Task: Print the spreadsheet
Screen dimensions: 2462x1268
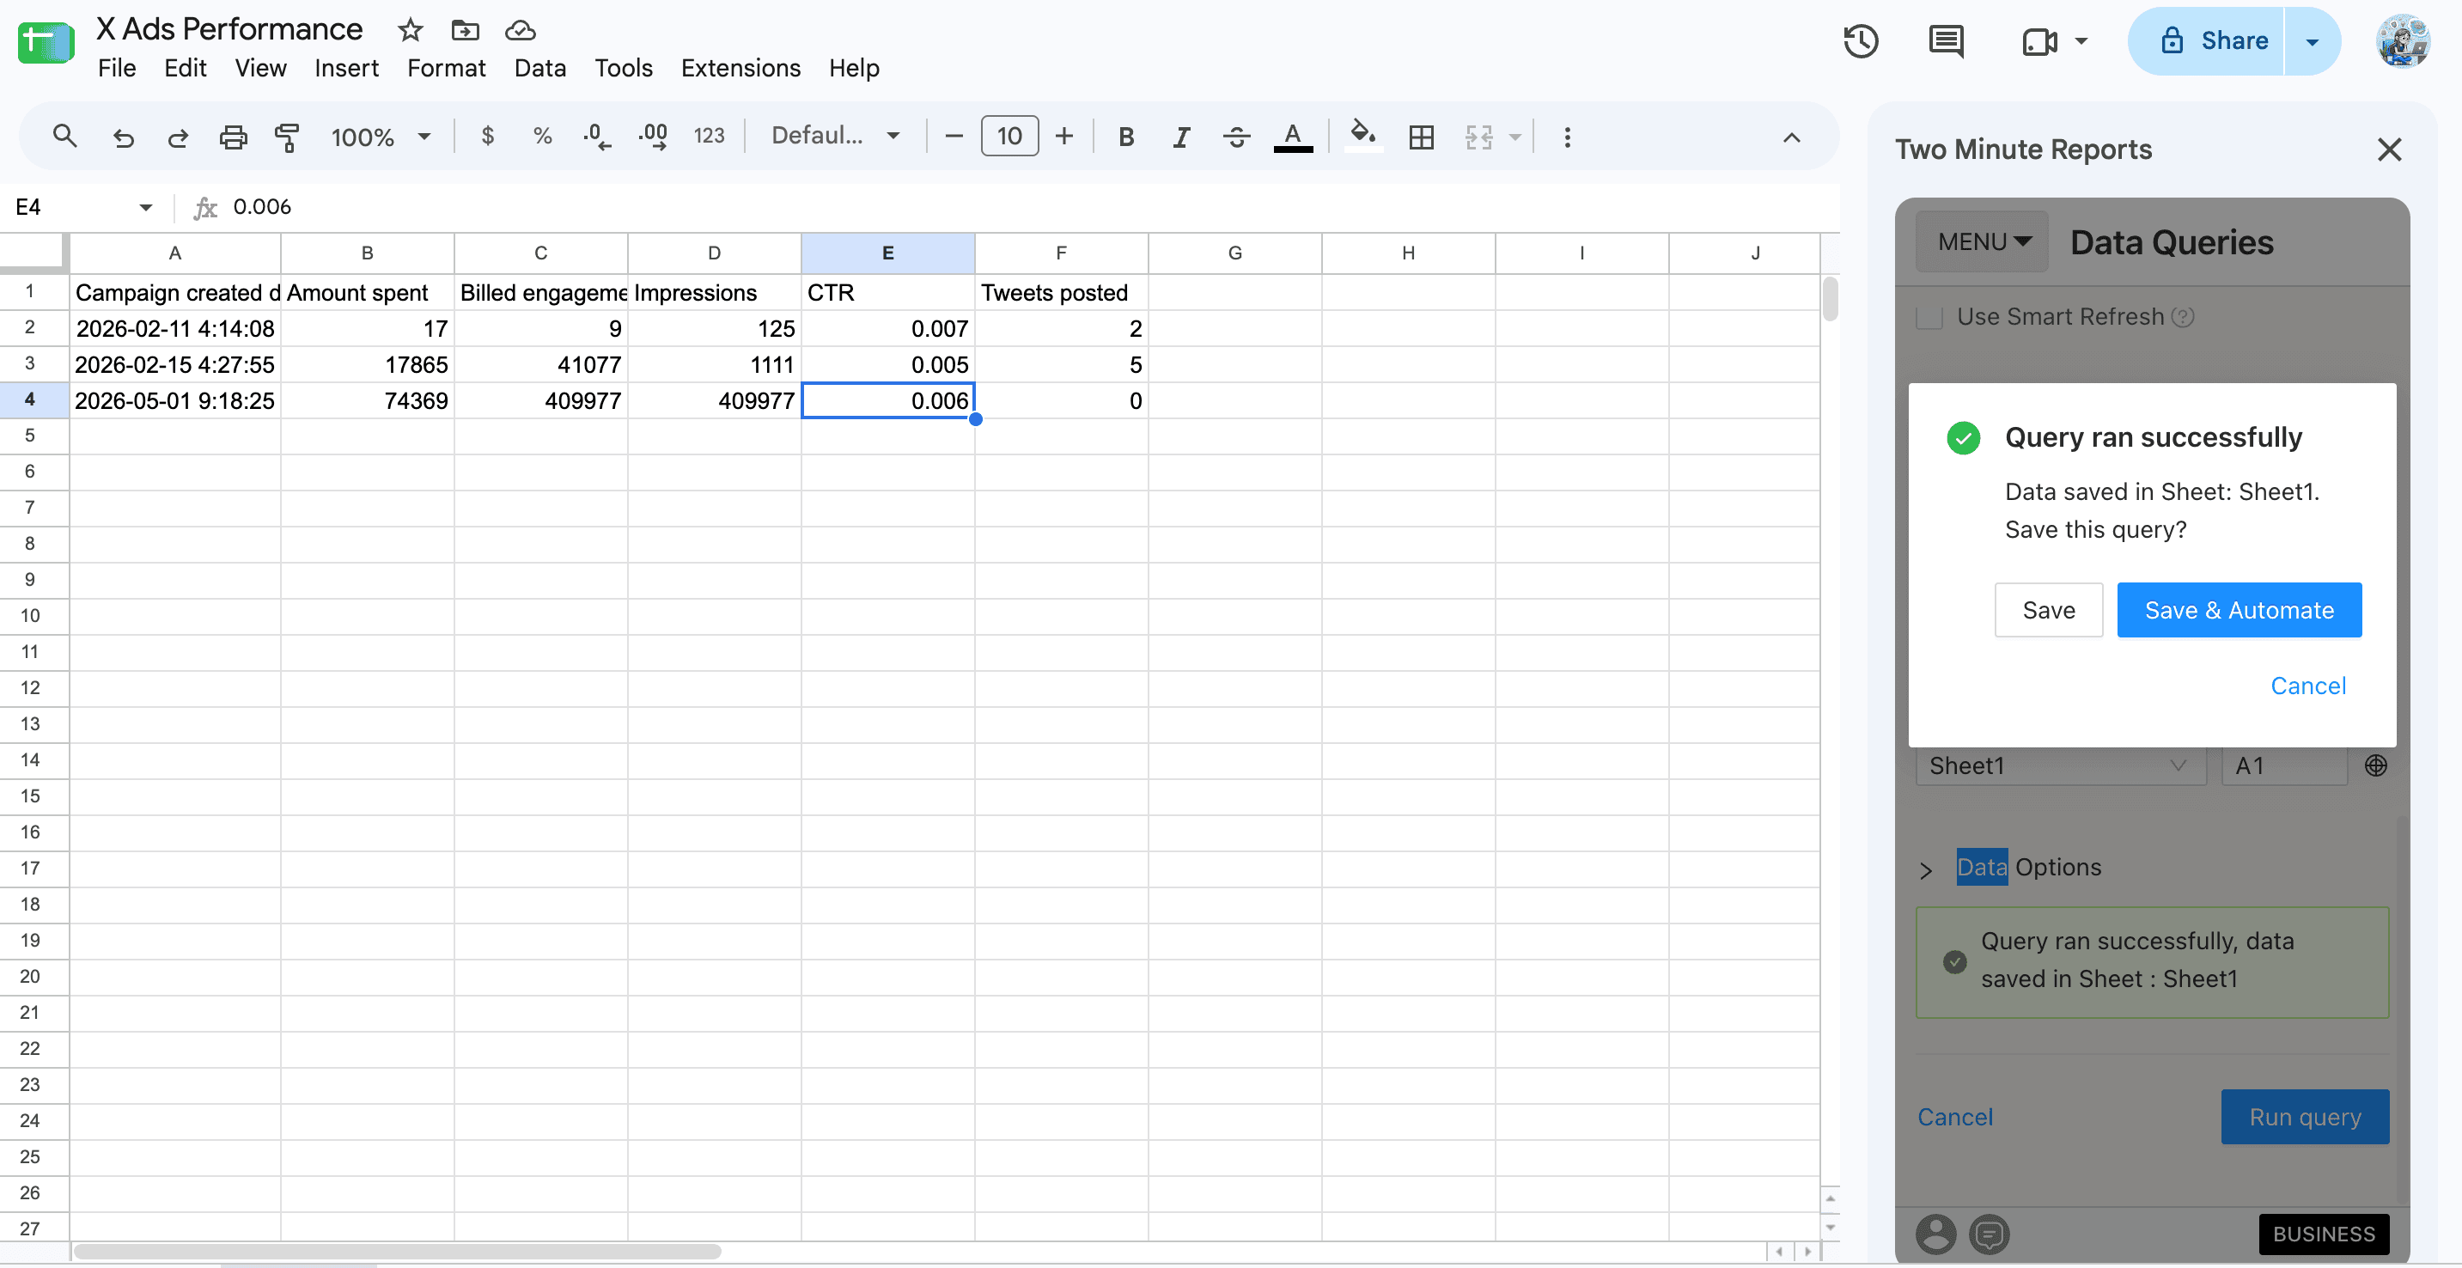Action: (x=232, y=137)
